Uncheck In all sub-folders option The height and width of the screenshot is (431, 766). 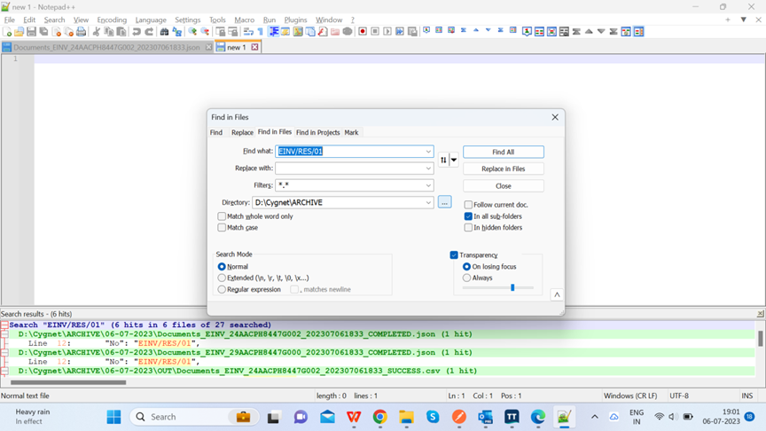468,216
